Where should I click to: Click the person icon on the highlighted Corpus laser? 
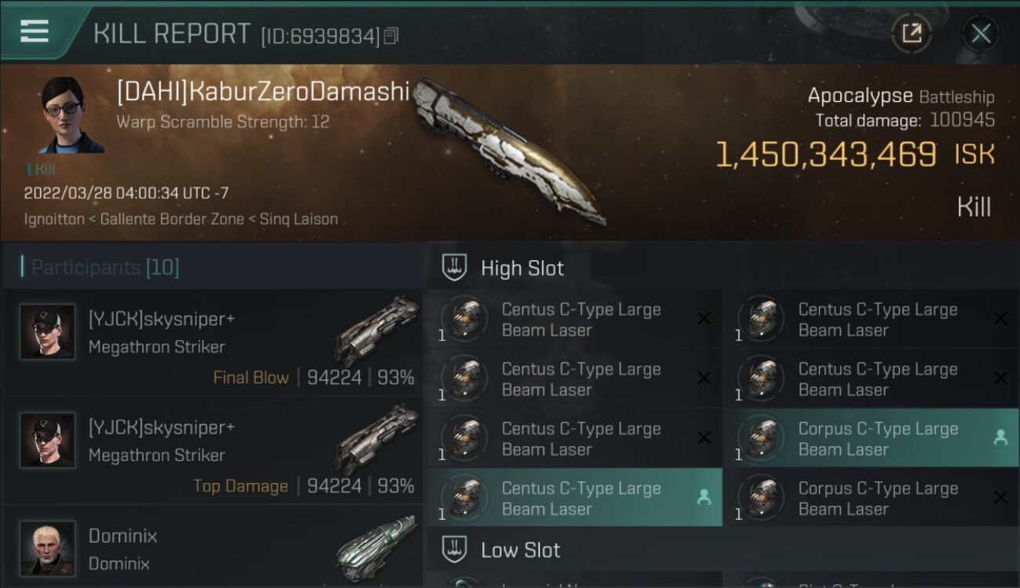click(1000, 437)
